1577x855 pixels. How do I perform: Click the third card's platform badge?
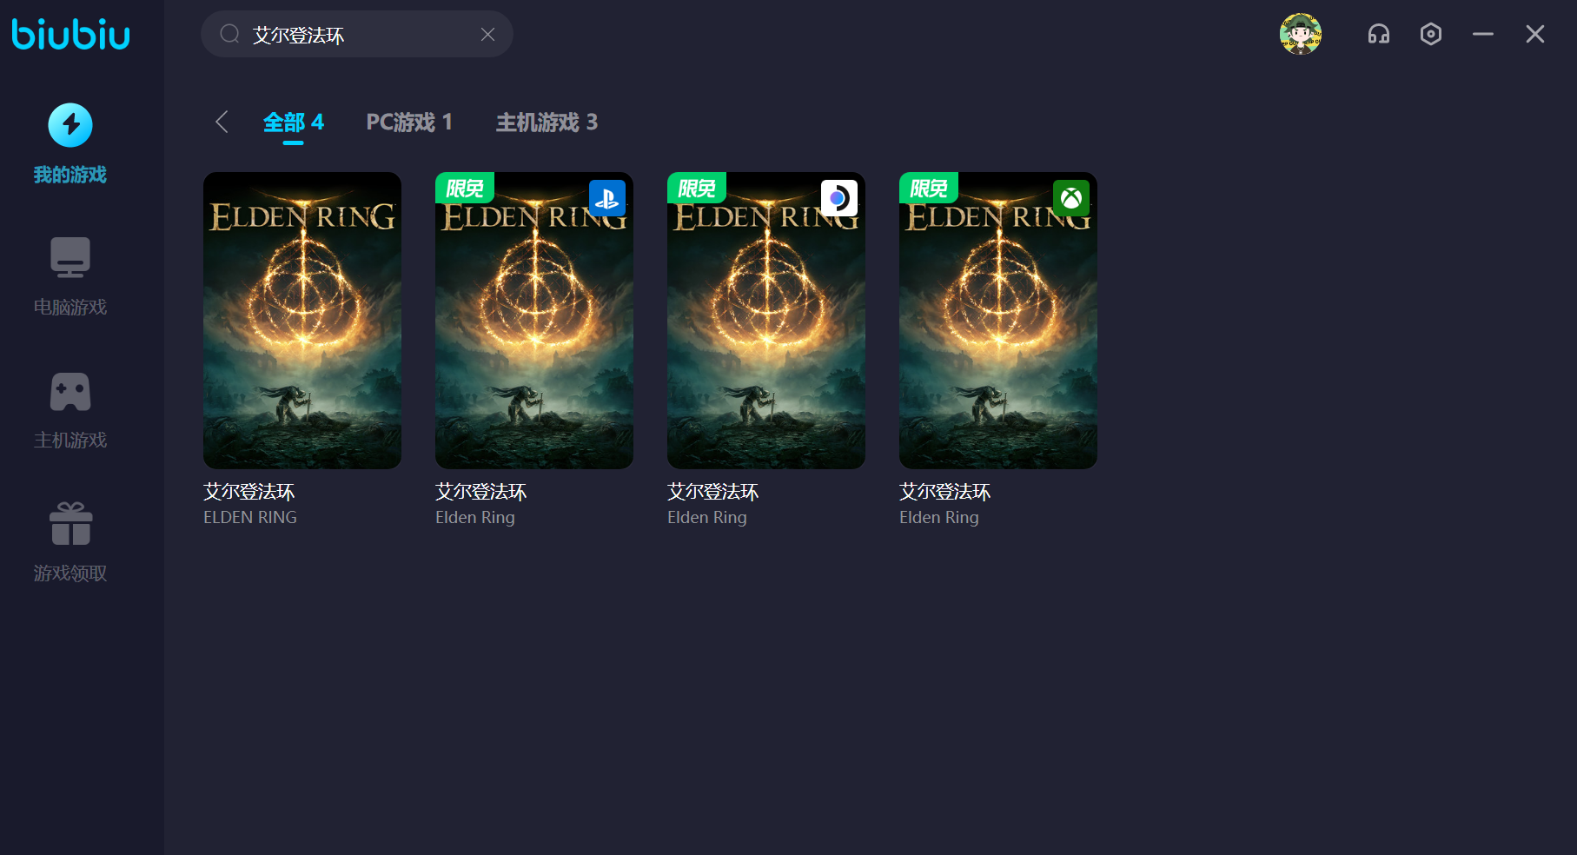pyautogui.click(x=839, y=198)
